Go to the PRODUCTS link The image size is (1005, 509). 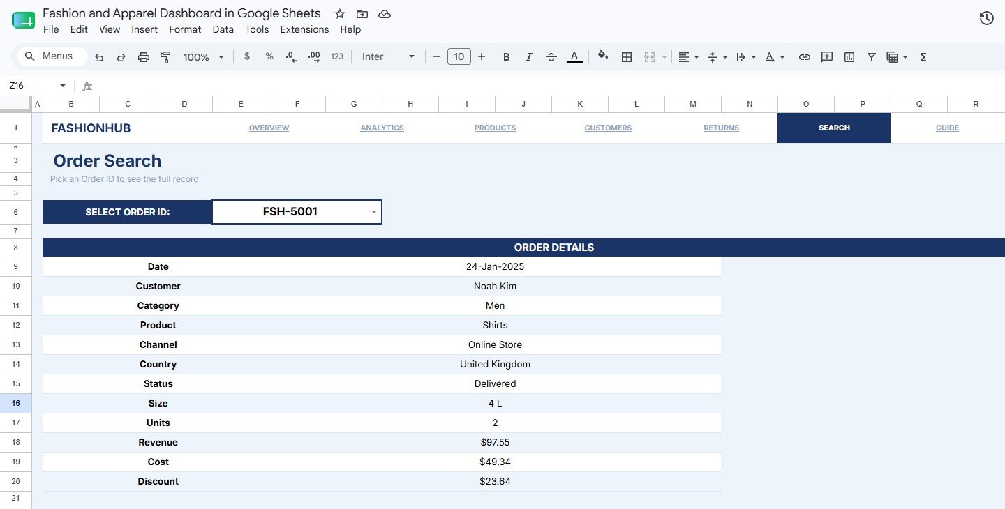(495, 128)
